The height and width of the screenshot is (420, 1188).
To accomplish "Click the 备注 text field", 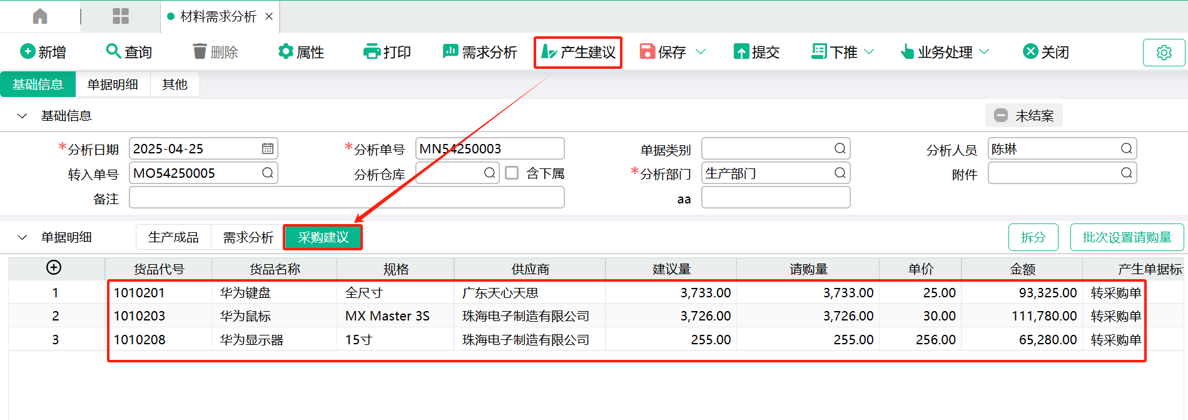I will (347, 197).
